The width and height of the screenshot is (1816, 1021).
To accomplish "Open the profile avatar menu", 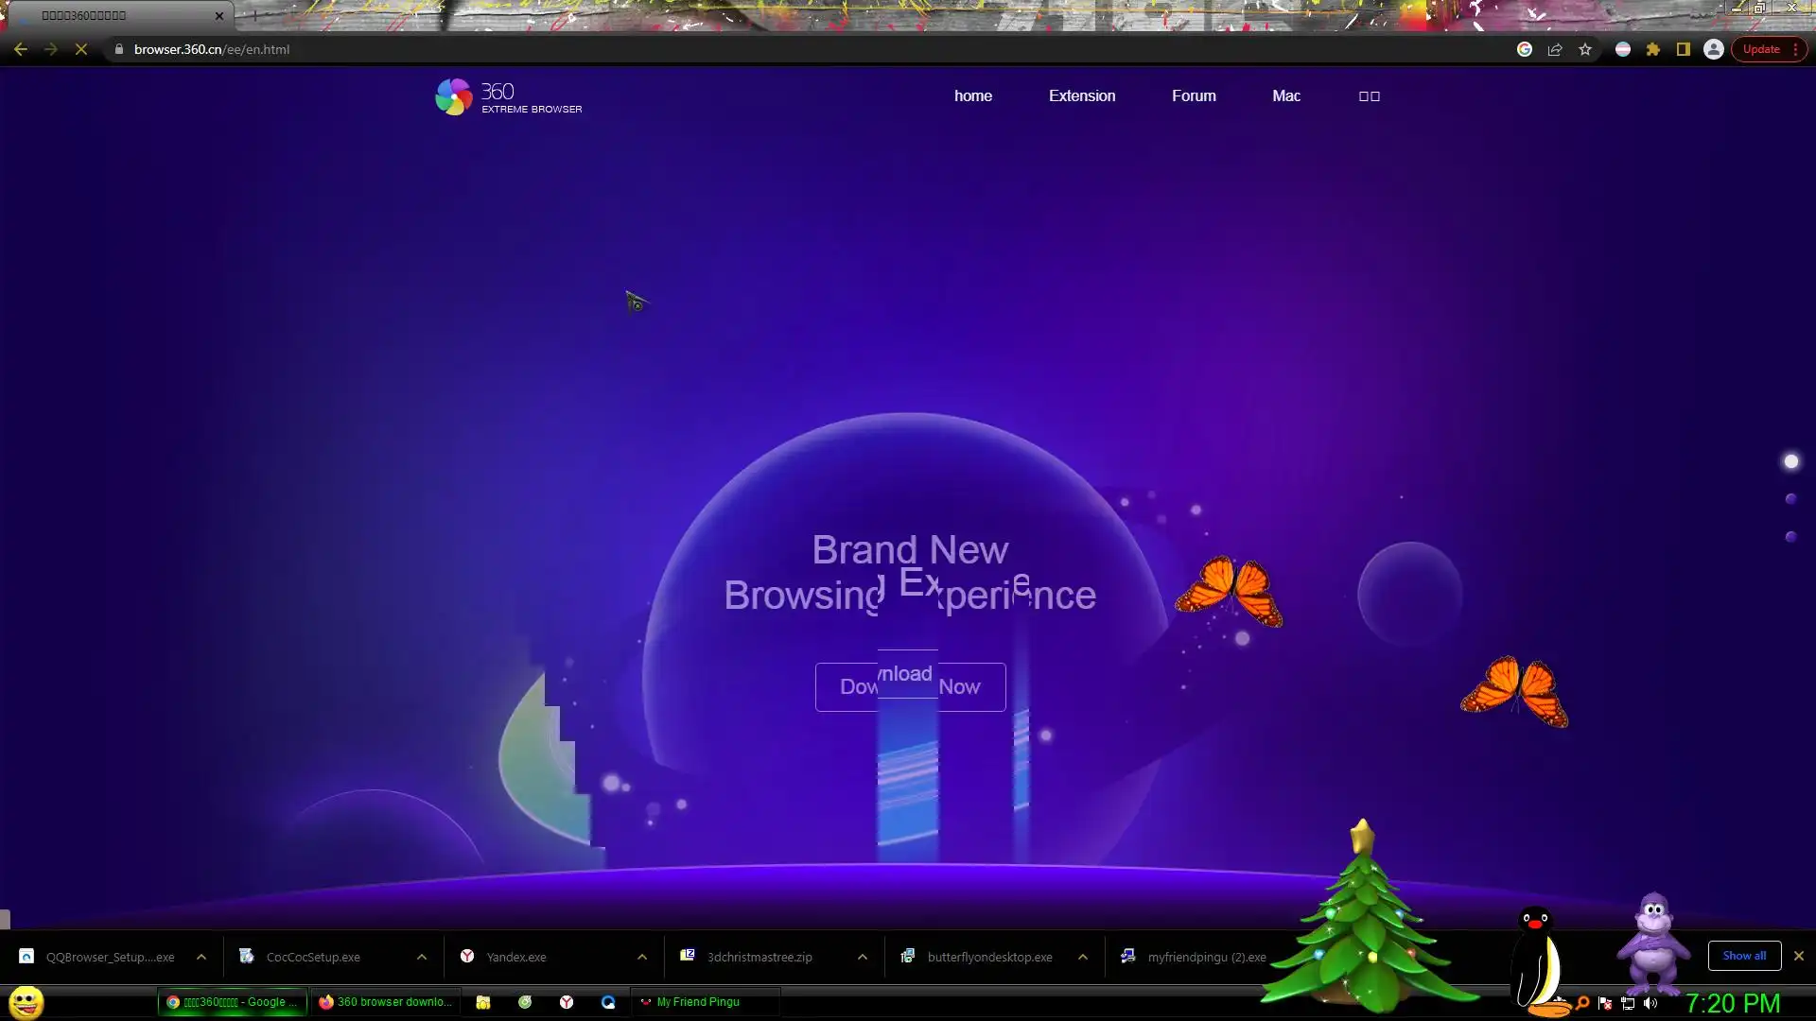I will pyautogui.click(x=1714, y=49).
